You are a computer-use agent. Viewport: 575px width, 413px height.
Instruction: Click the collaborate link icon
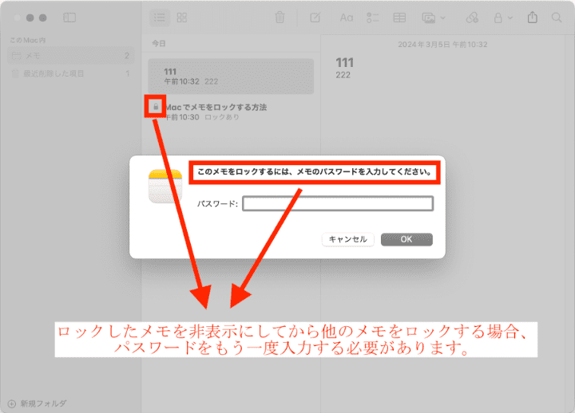(x=472, y=18)
